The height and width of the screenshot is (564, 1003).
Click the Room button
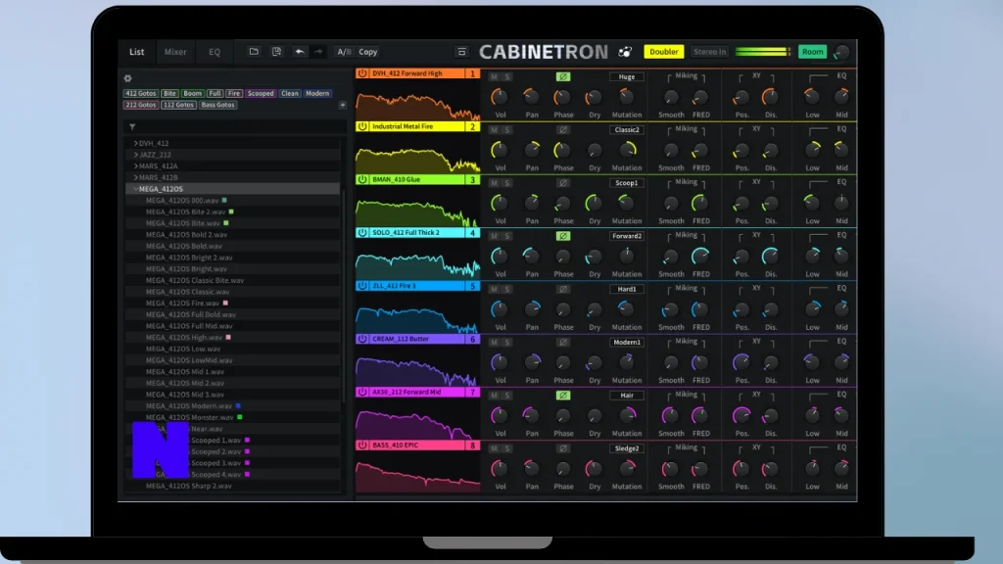pos(812,52)
